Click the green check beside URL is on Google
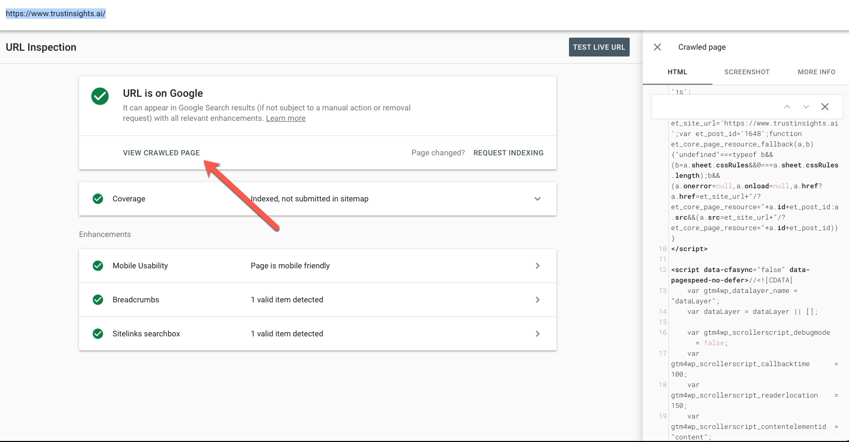The height and width of the screenshot is (442, 849). pyautogui.click(x=100, y=96)
